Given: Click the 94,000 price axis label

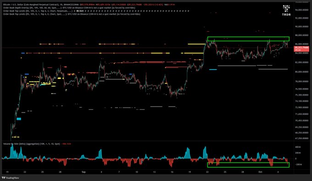Looking at the screenshot, I should pos(302,10).
